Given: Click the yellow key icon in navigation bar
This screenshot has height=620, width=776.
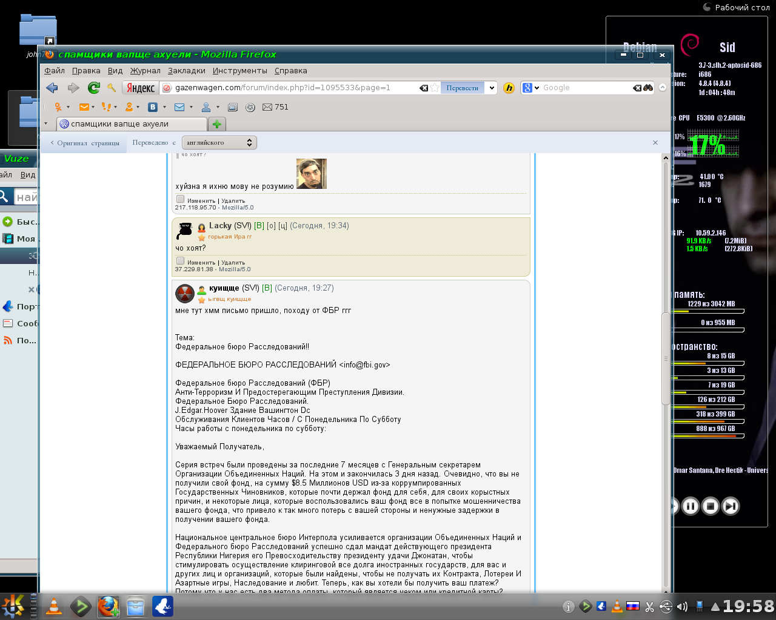Looking at the screenshot, I should pyautogui.click(x=112, y=88).
